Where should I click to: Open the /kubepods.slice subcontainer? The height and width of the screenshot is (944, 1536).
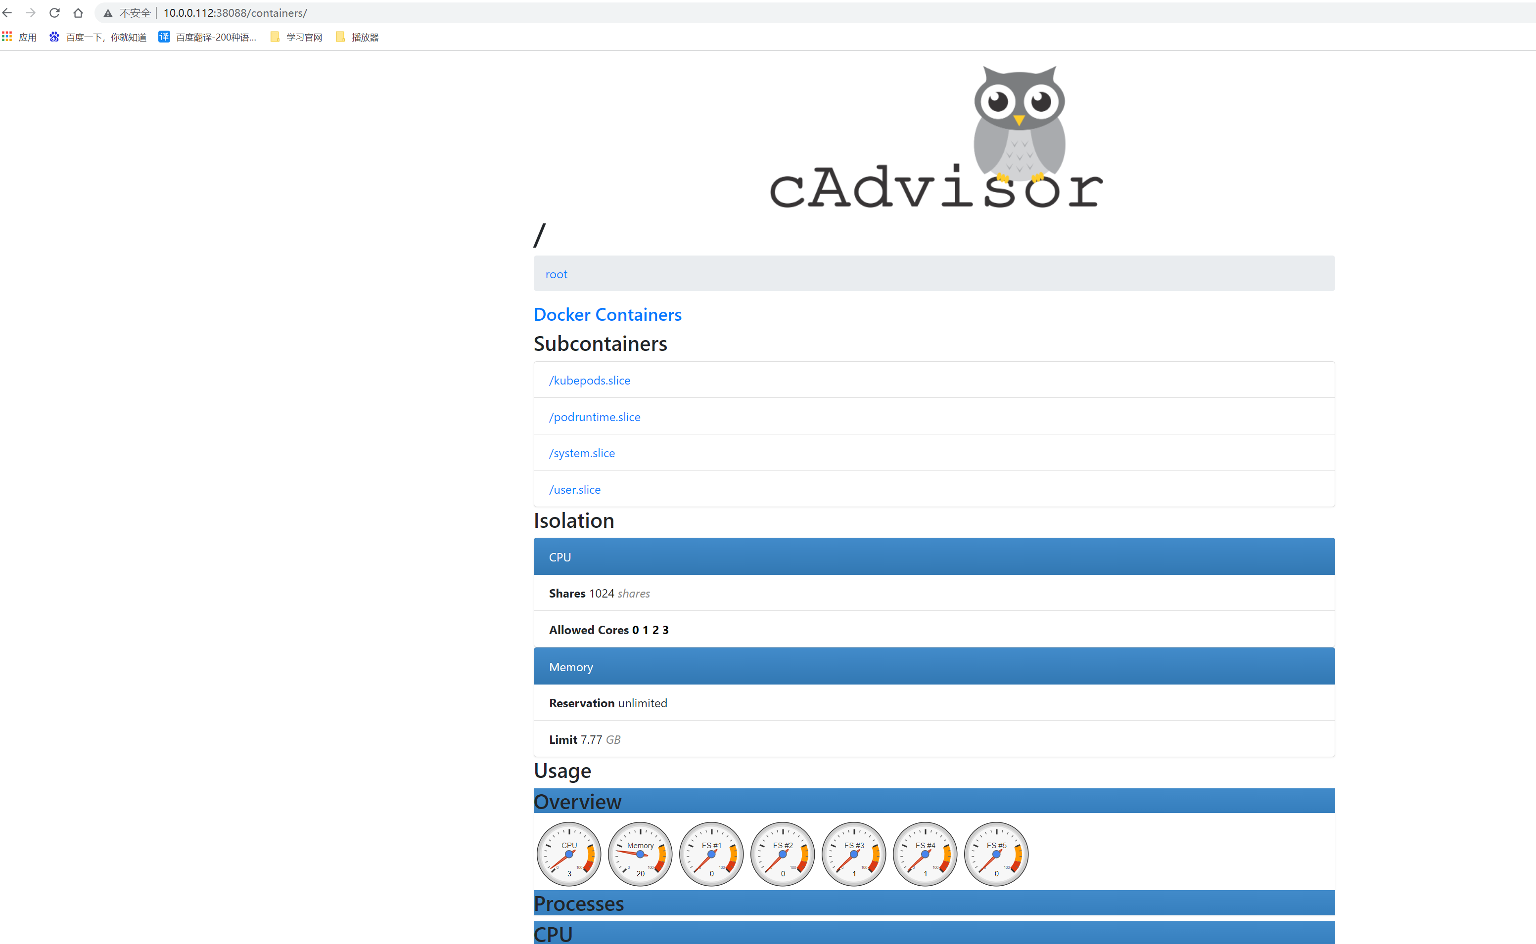[589, 380]
